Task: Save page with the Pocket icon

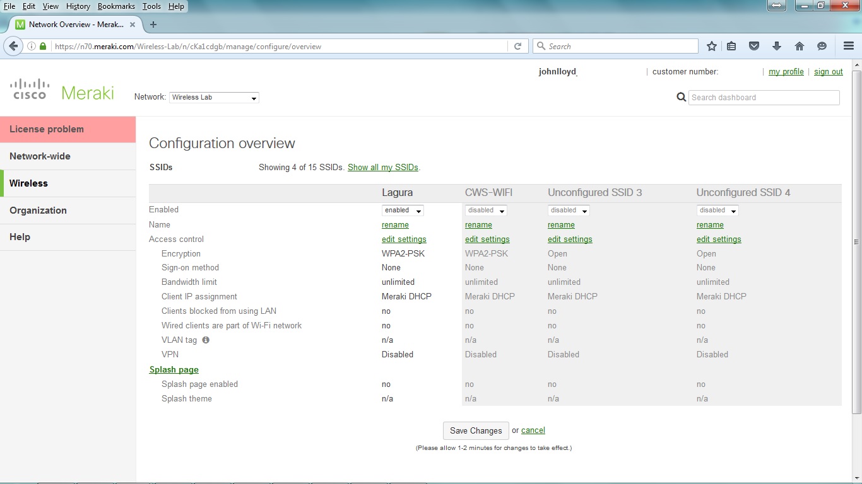Action: [754, 45]
